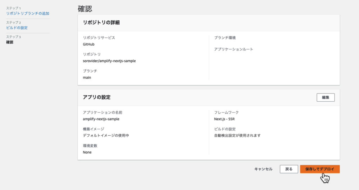Viewport: 359px width, 190px height.
Task: Click the Next.js - SSR framework value
Action: click(x=226, y=119)
